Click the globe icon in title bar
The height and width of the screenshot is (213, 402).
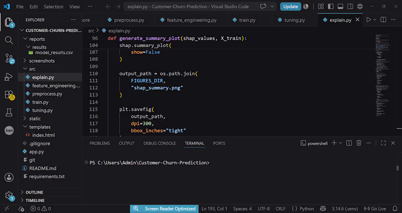click(x=360, y=7)
